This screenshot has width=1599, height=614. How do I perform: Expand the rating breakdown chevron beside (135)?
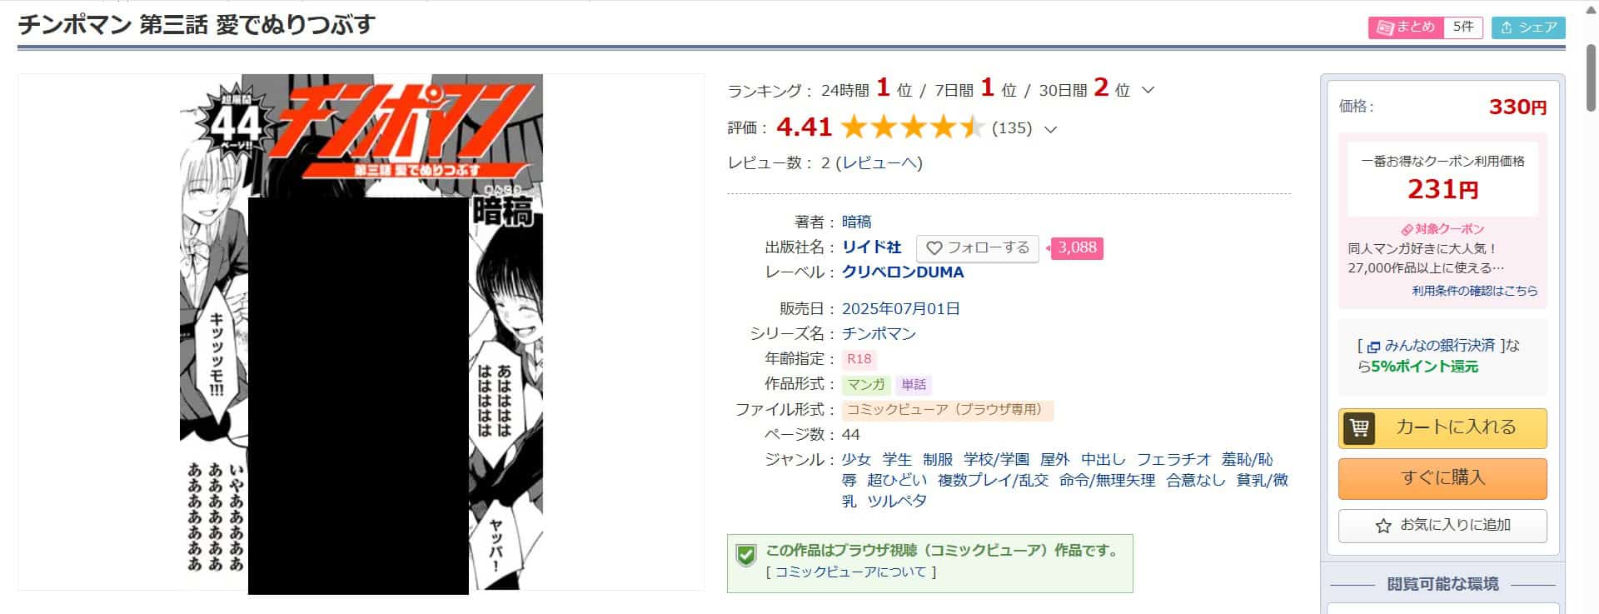click(1050, 129)
